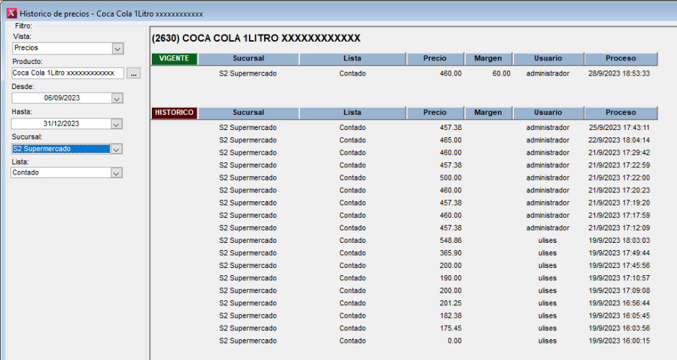Viewport: 677px width, 360px height.
Task: Click the product browse ellipsis button
Action: (x=134, y=73)
